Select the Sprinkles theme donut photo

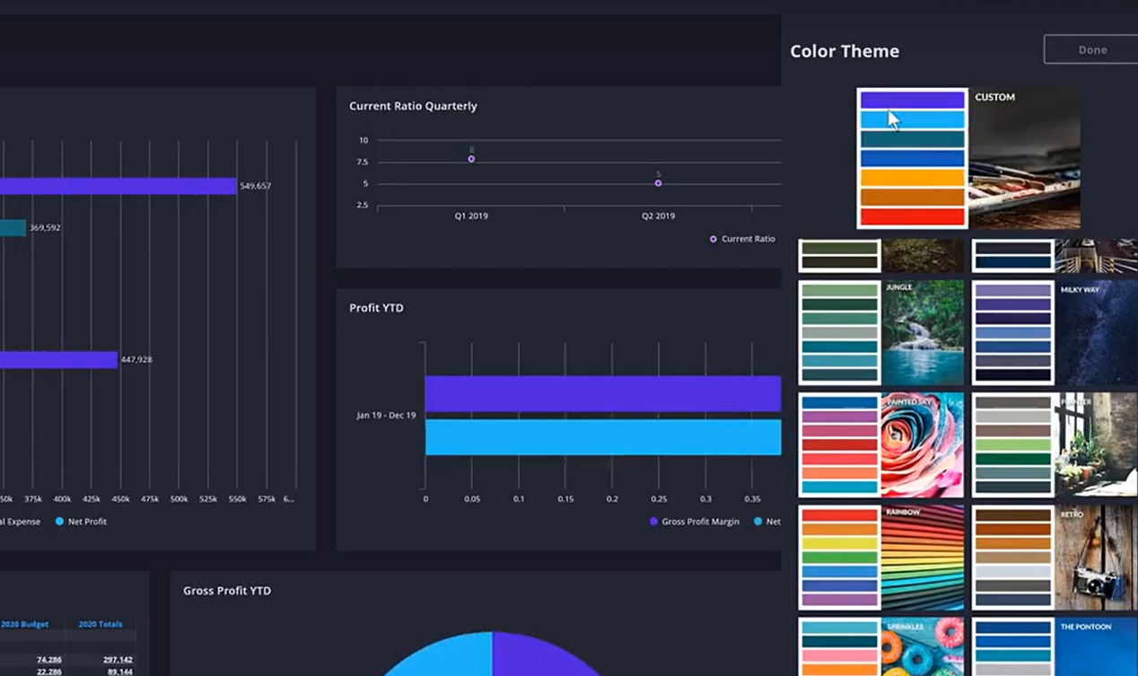click(x=923, y=646)
